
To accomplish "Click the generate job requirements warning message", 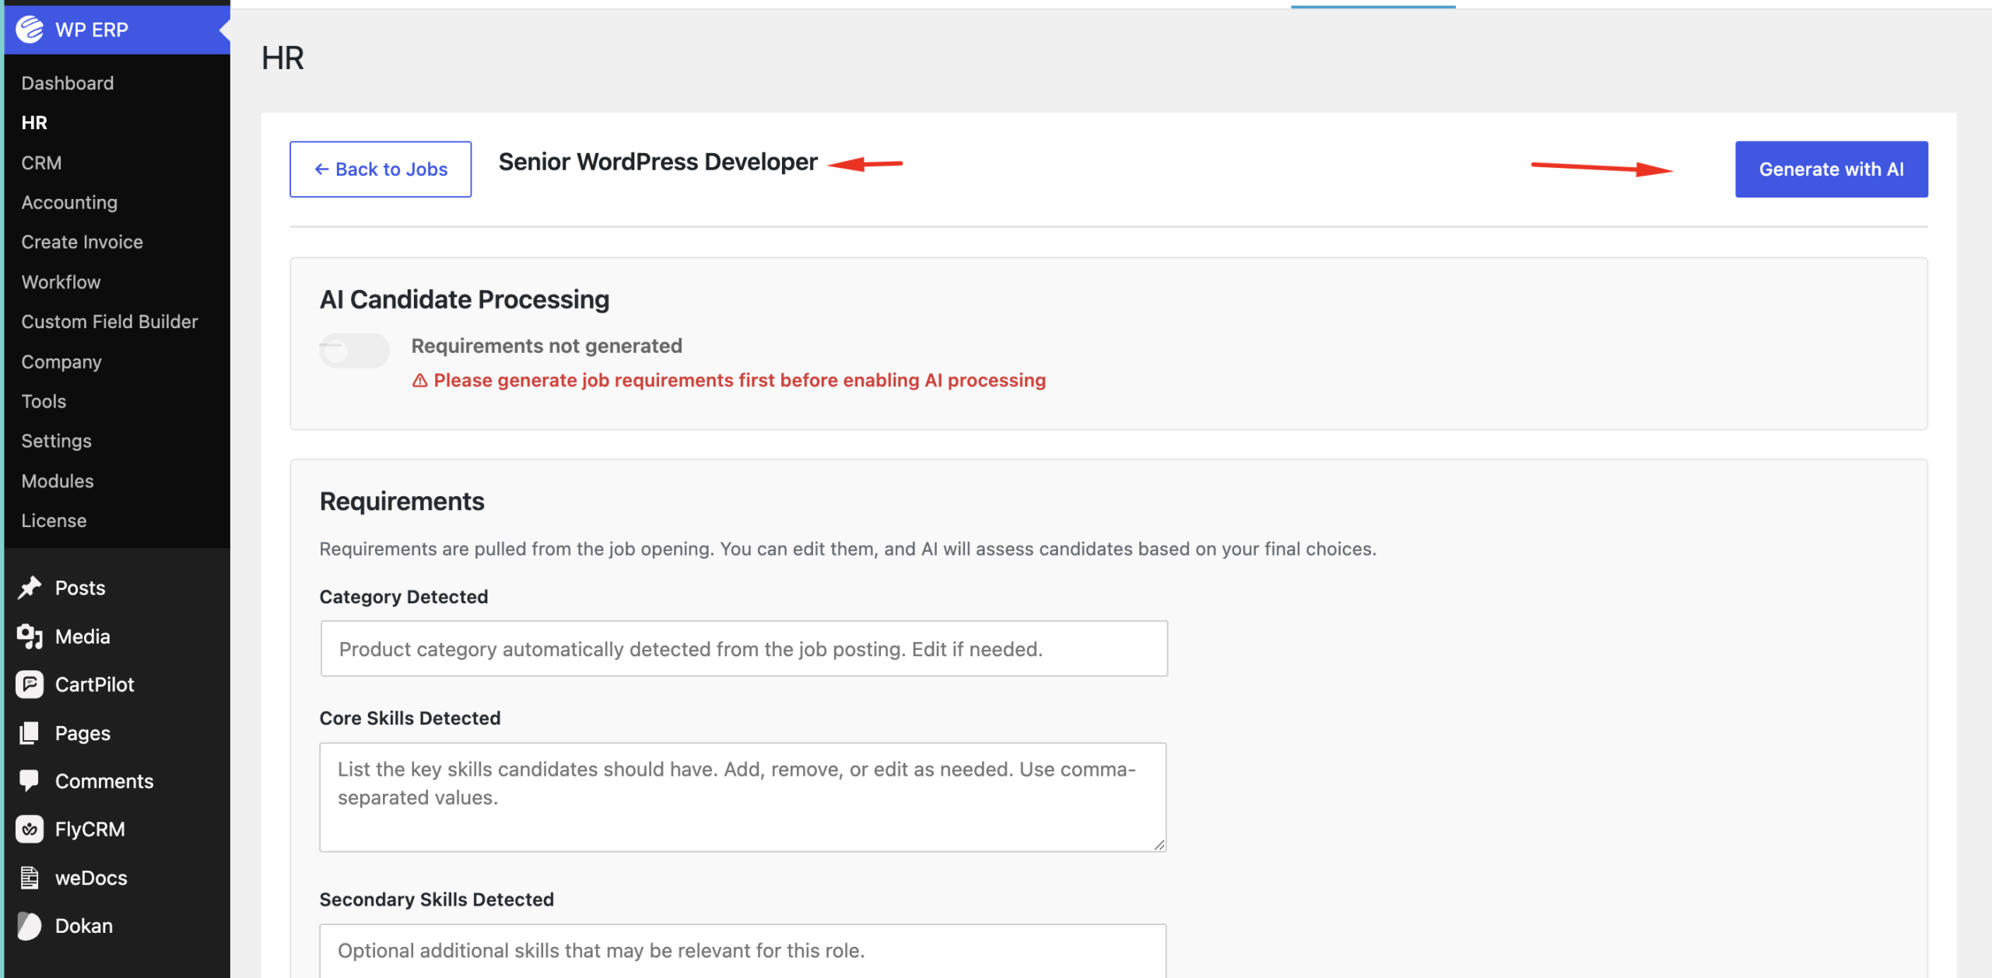I will pyautogui.click(x=740, y=380).
